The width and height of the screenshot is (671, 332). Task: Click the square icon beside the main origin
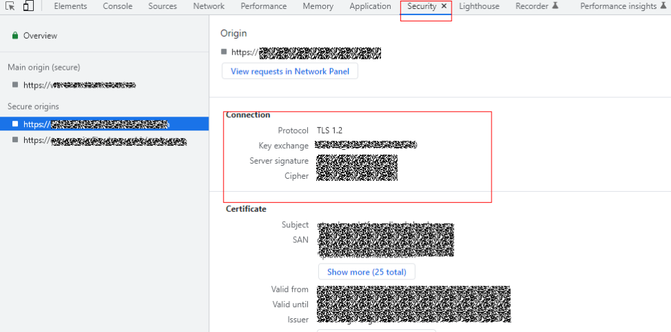pos(15,85)
